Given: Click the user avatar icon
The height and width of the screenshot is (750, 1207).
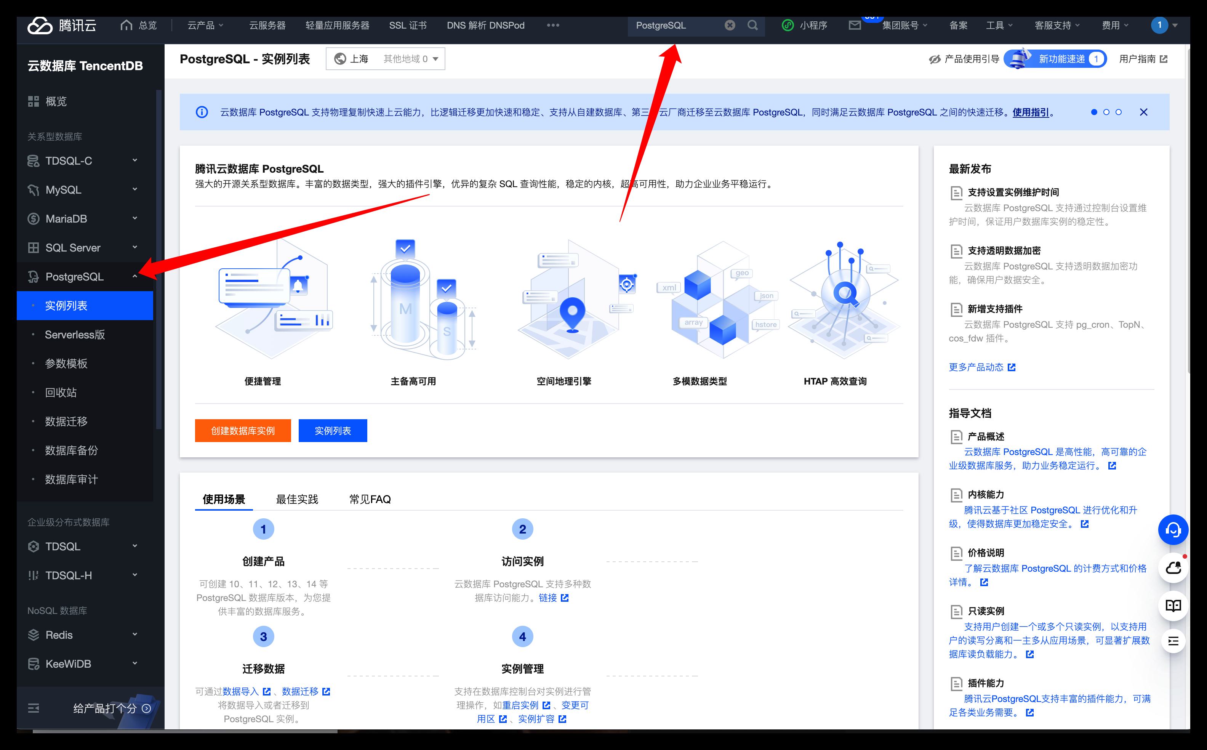Looking at the screenshot, I should 1159,25.
